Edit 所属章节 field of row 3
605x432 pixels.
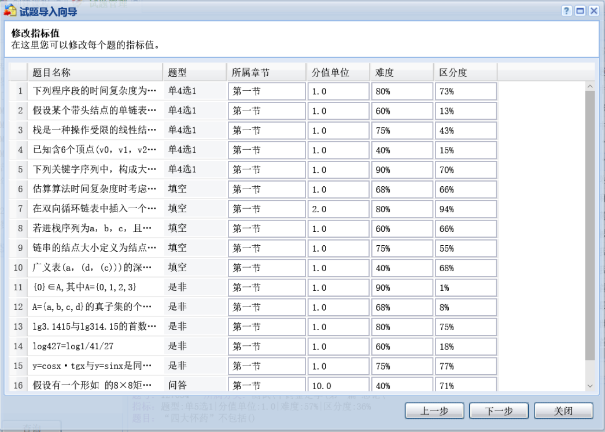267,131
